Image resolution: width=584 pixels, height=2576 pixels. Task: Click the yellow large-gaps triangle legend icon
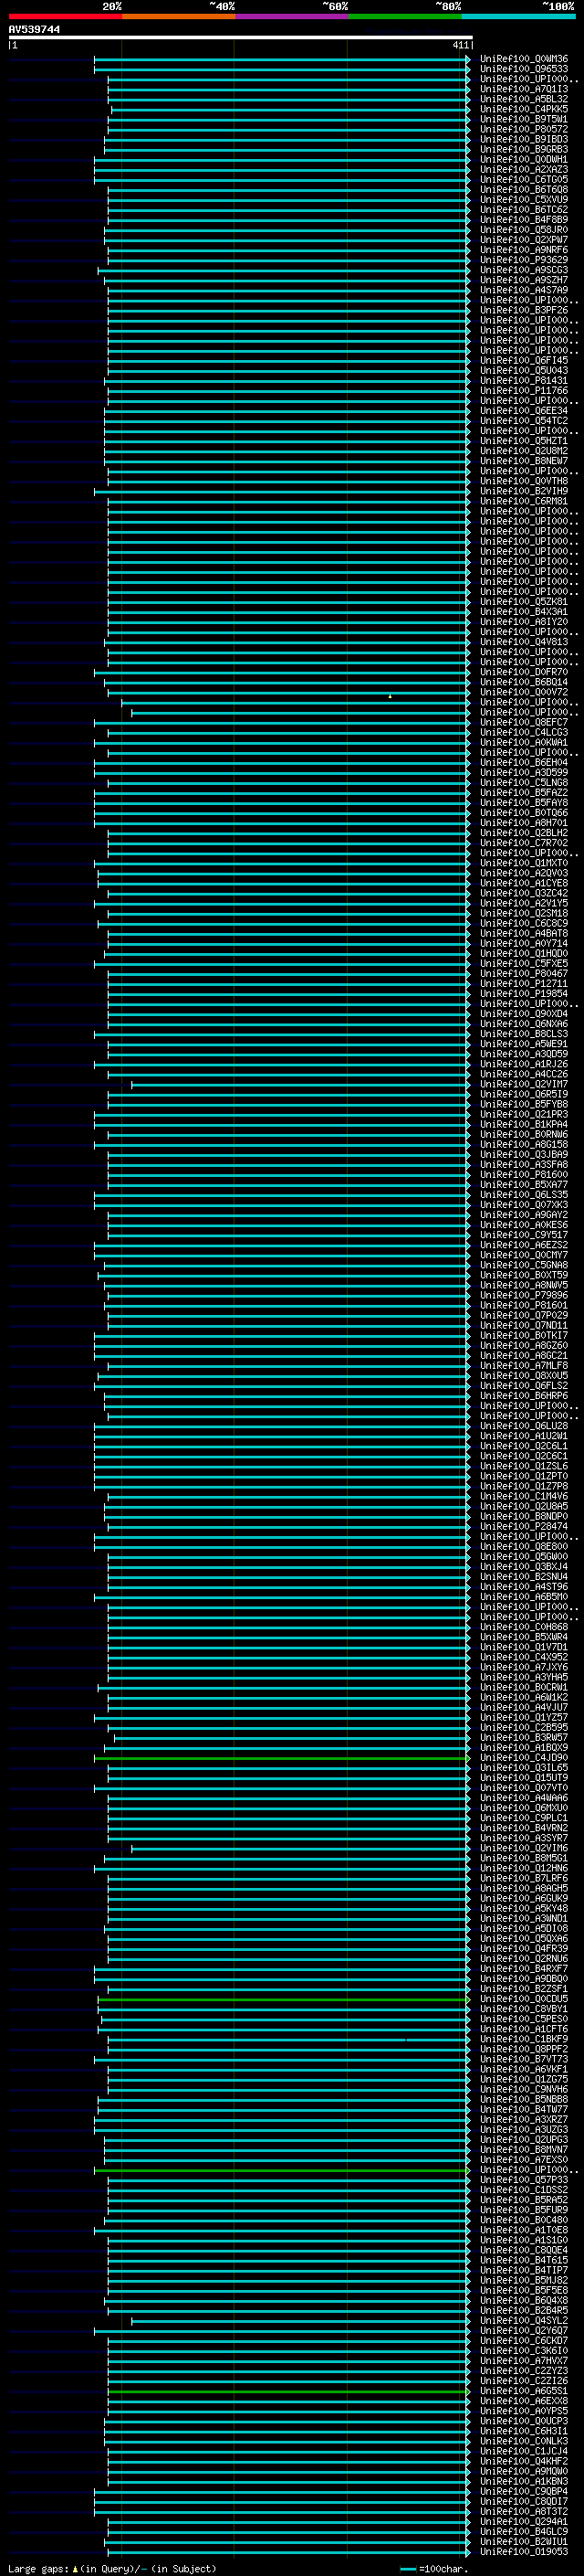(75, 2568)
